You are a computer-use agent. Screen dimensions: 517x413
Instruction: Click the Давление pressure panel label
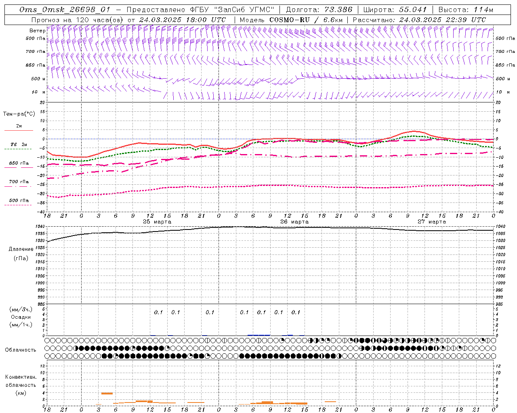tap(21, 249)
